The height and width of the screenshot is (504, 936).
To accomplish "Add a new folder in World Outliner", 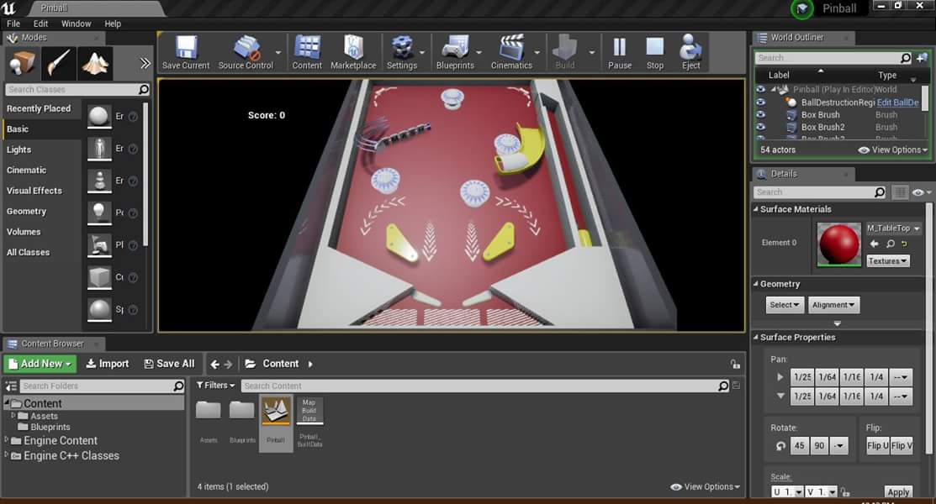I will pyautogui.click(x=922, y=58).
